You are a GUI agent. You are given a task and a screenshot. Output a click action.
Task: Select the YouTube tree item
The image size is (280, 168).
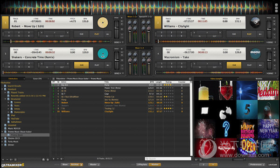pyautogui.click(x=15, y=119)
